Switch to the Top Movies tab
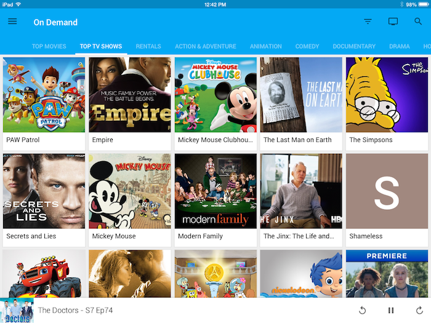This screenshot has width=431, height=323. pos(49,46)
